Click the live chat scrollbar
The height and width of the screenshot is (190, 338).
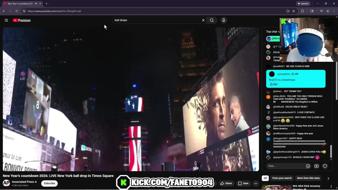[331, 152]
